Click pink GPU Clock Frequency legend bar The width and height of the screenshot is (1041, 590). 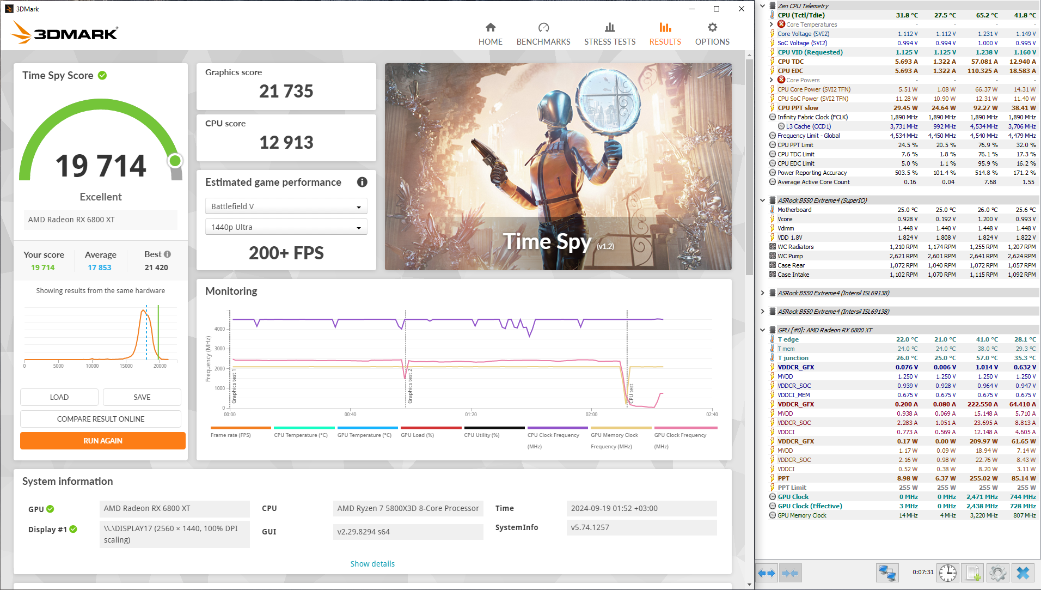click(685, 428)
